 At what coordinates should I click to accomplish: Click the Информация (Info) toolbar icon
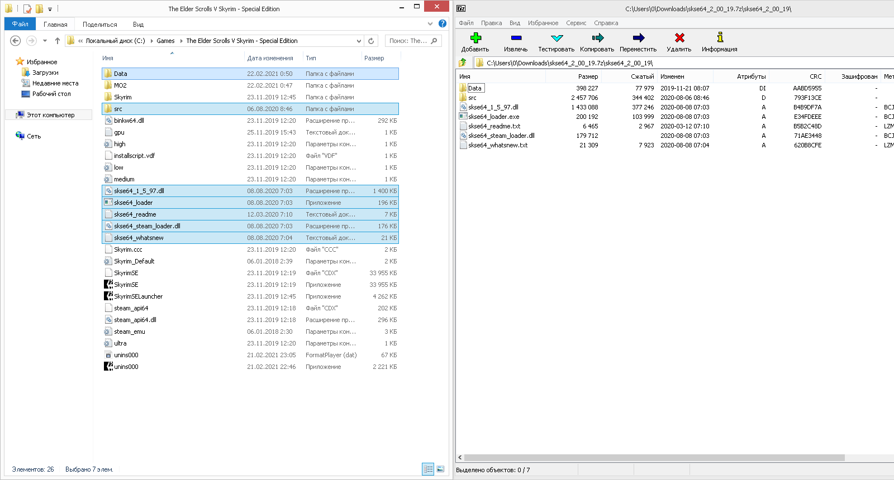click(720, 37)
